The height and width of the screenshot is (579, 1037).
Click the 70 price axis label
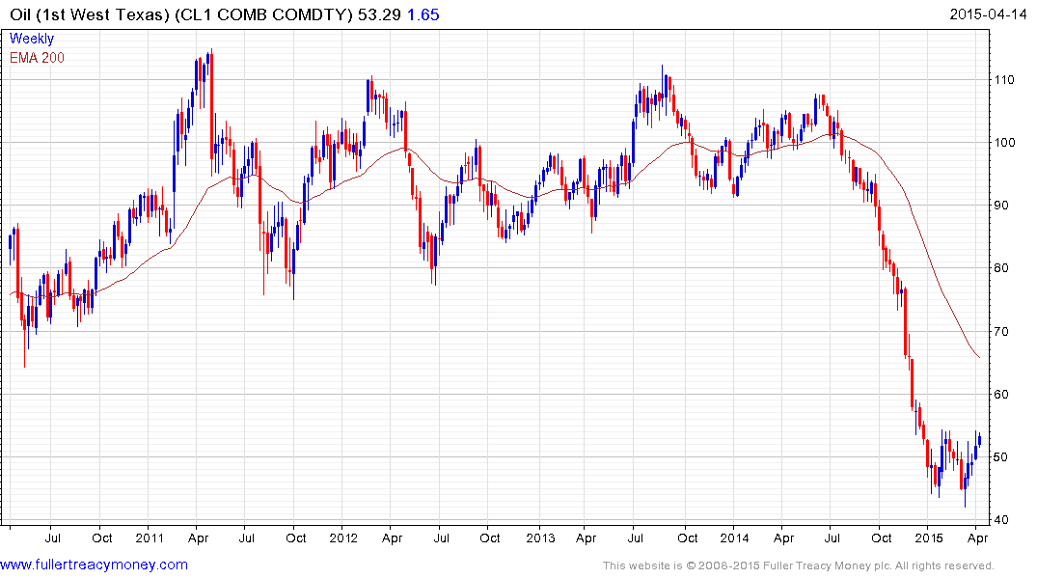pos(1001,331)
